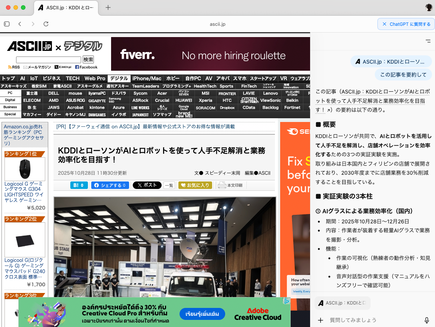Click the ASCII.jp search input field
Screen dimensions: 435x327
coord(49,60)
